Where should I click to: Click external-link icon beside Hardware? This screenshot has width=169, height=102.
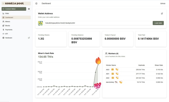click(29, 38)
